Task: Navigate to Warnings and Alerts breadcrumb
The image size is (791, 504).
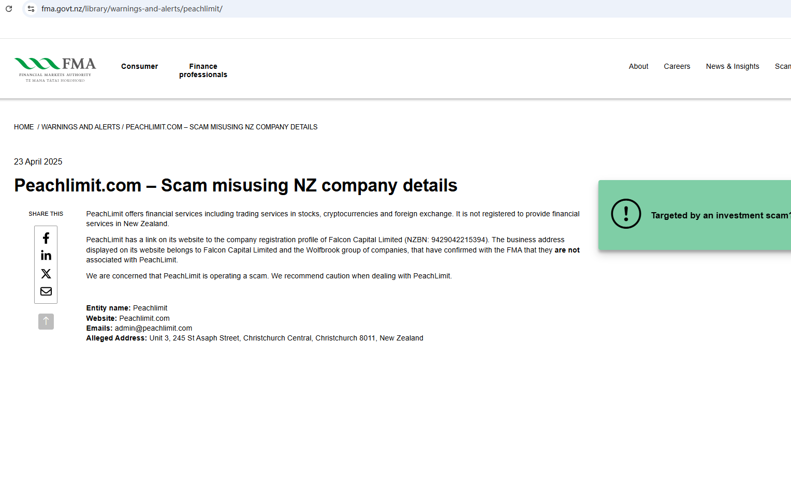Action: pos(81,127)
